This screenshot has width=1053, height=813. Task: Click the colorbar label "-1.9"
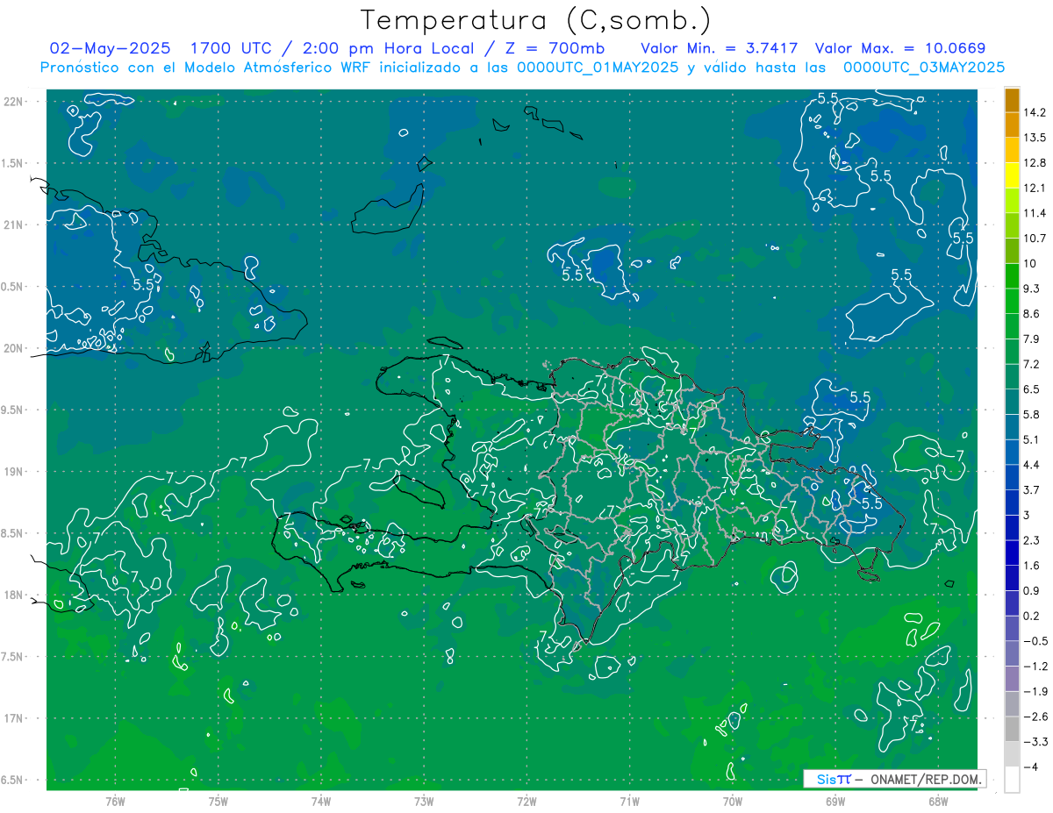point(1035,691)
